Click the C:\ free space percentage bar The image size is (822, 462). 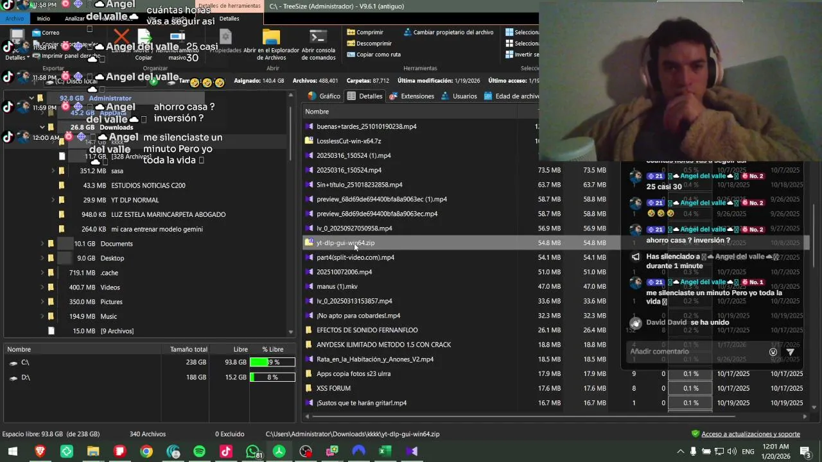pos(272,363)
